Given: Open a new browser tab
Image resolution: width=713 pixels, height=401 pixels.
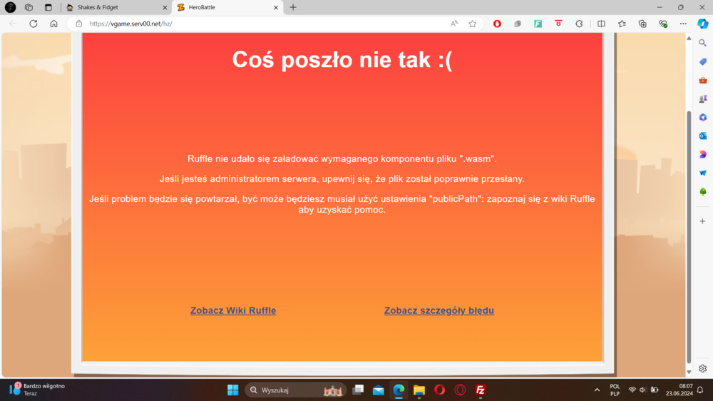Looking at the screenshot, I should pos(293,7).
